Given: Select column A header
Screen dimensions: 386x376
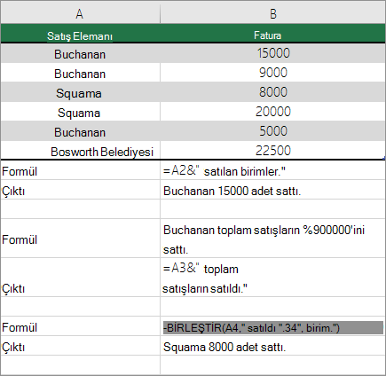Looking at the screenshot, I should (80, 13).
